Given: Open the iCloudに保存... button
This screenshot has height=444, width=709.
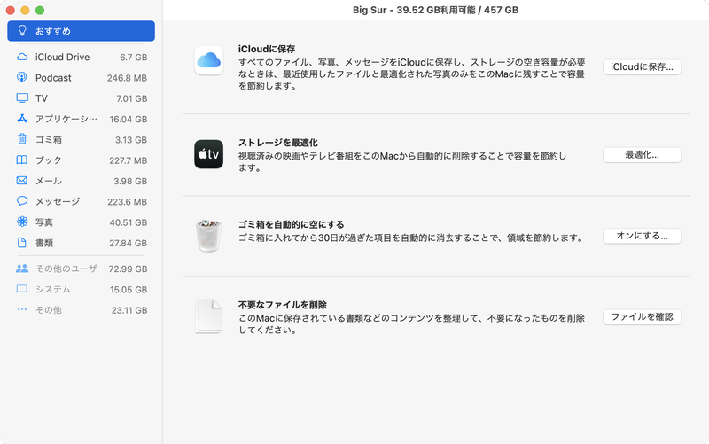Looking at the screenshot, I should [x=642, y=67].
